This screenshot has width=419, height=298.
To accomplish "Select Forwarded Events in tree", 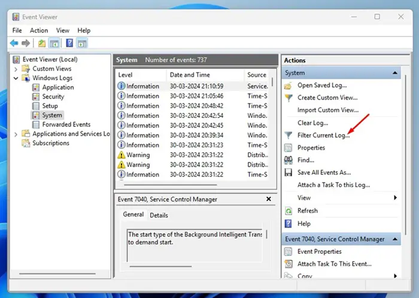I will 66,124.
